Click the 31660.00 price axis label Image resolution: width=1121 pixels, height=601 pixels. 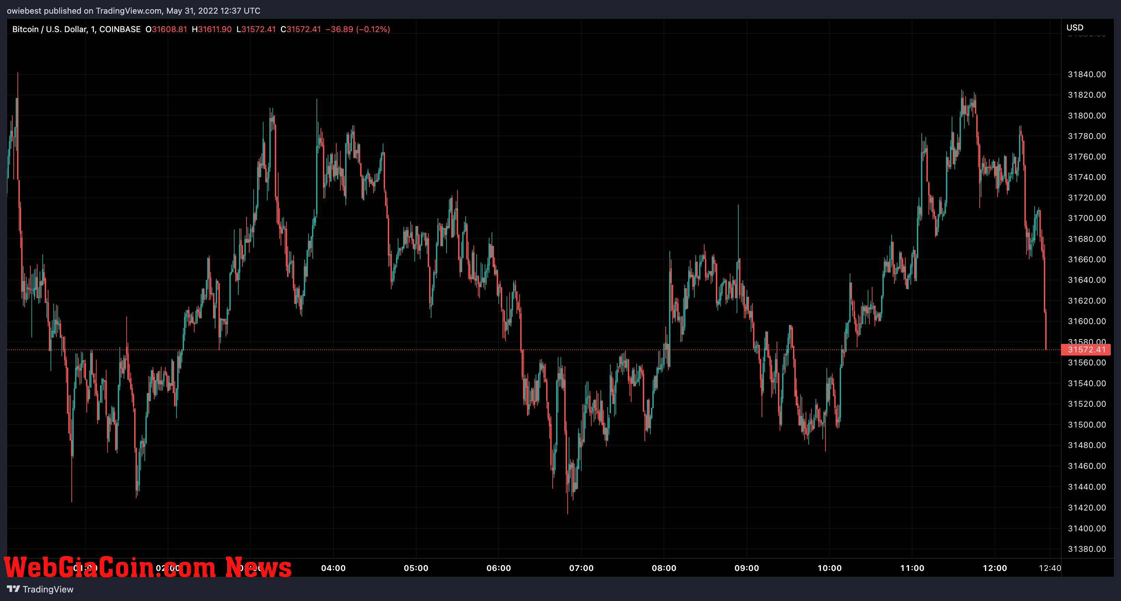pyautogui.click(x=1087, y=260)
